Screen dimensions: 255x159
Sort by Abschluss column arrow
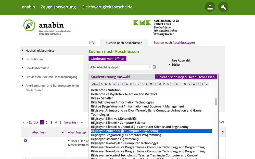click(x=63, y=133)
